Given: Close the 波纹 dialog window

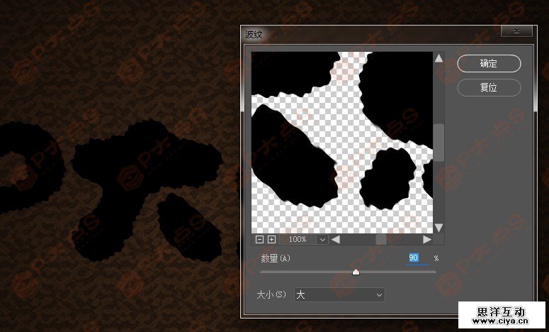Looking at the screenshot, I should click(516, 32).
